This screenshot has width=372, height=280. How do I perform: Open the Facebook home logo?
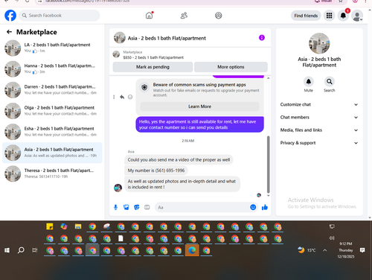coord(10,16)
